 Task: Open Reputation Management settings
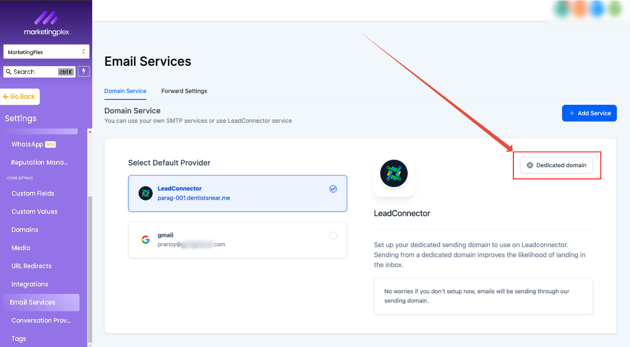click(x=40, y=162)
